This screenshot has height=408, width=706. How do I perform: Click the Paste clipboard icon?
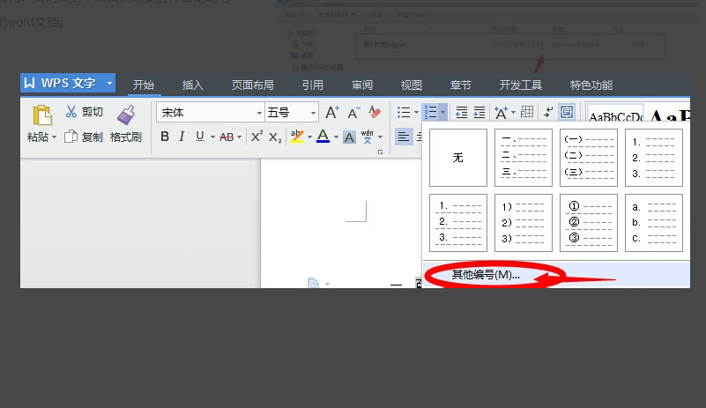tap(42, 115)
